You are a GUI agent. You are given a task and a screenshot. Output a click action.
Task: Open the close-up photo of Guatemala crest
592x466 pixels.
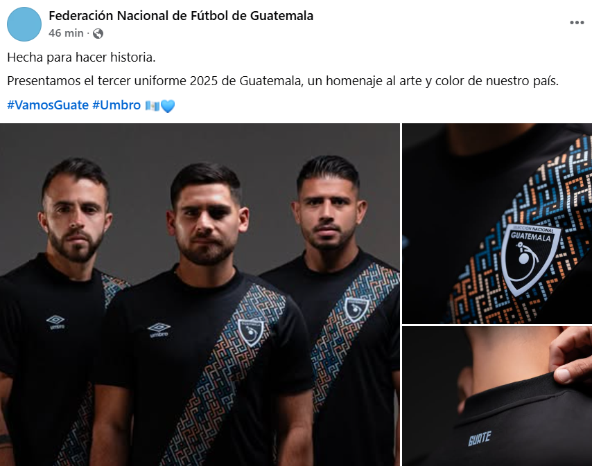tap(497, 223)
